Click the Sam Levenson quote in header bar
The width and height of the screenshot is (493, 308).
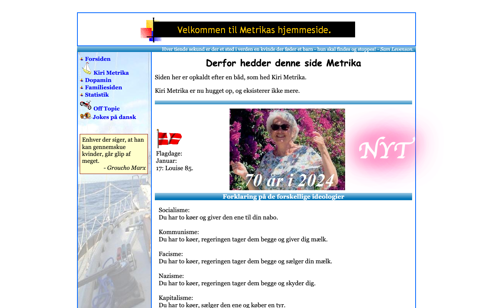(x=288, y=49)
